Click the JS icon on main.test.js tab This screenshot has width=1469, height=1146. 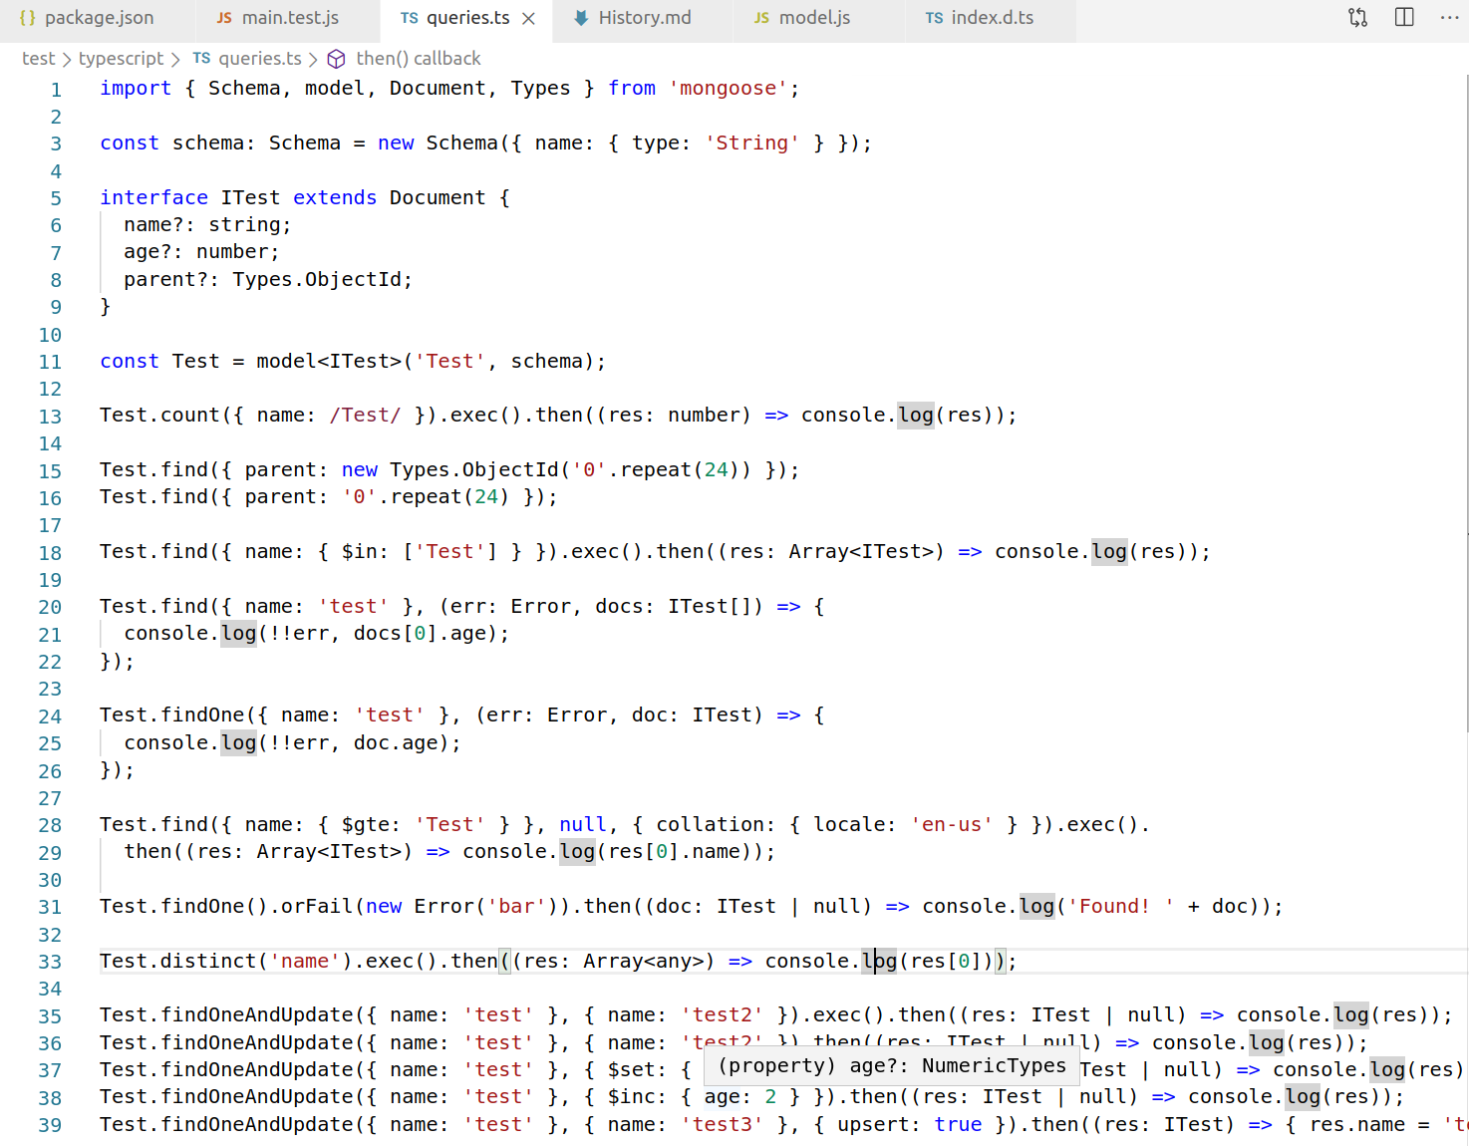tap(224, 17)
